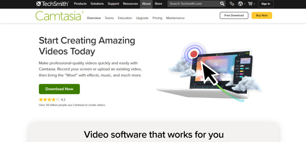The height and width of the screenshot is (142, 306).
Task: Click the TechSmith logo
Action: [53, 4]
